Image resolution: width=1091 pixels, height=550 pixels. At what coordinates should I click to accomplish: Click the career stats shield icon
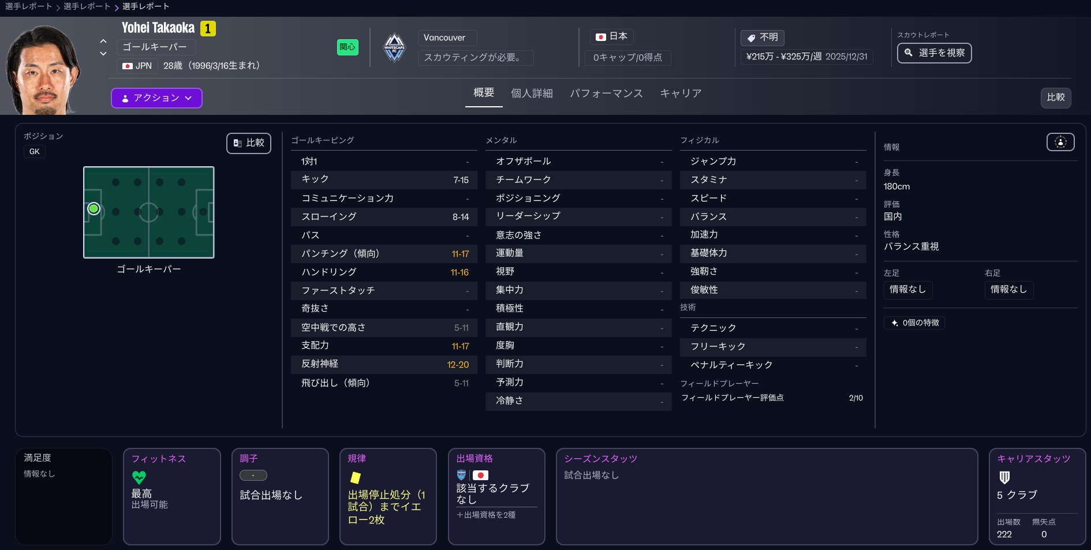tap(1004, 477)
